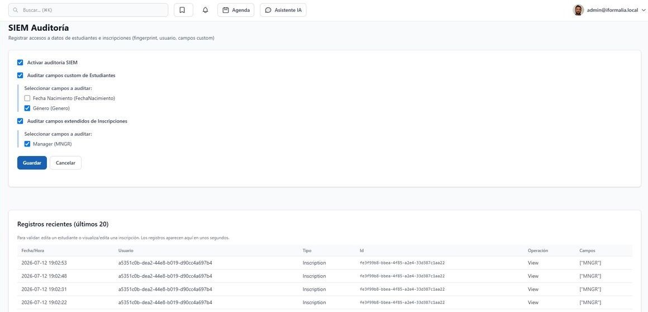Toggle Auditar campos extendidos de Inscripciones
The image size is (648, 312).
pyautogui.click(x=20, y=121)
